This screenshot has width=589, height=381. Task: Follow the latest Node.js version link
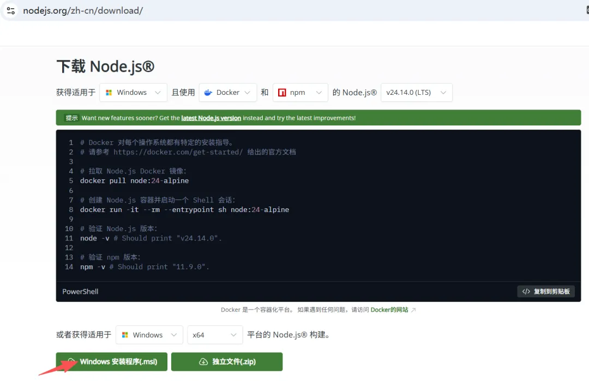(x=211, y=118)
